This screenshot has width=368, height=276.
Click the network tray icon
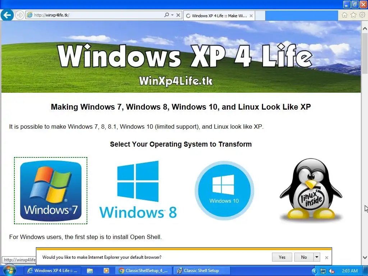[x=323, y=271]
